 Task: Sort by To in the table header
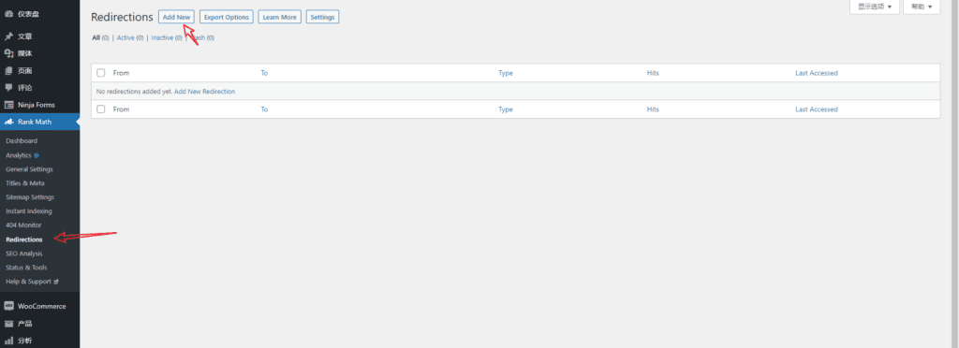tap(264, 73)
